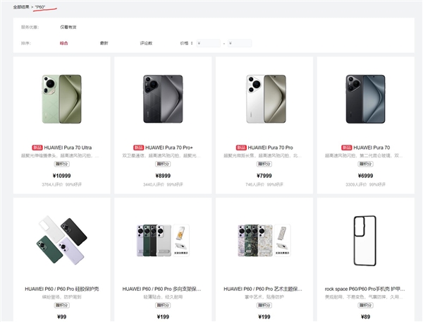Click the HUAWEI Pura 70 Ultra title
Viewport: 423px width, 322px height.
click(x=68, y=148)
